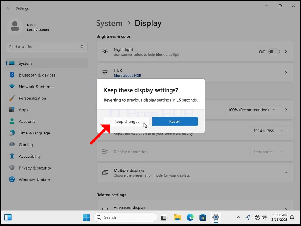Click the taskbar Search box
Screen dimensions: 301x226
point(125,217)
